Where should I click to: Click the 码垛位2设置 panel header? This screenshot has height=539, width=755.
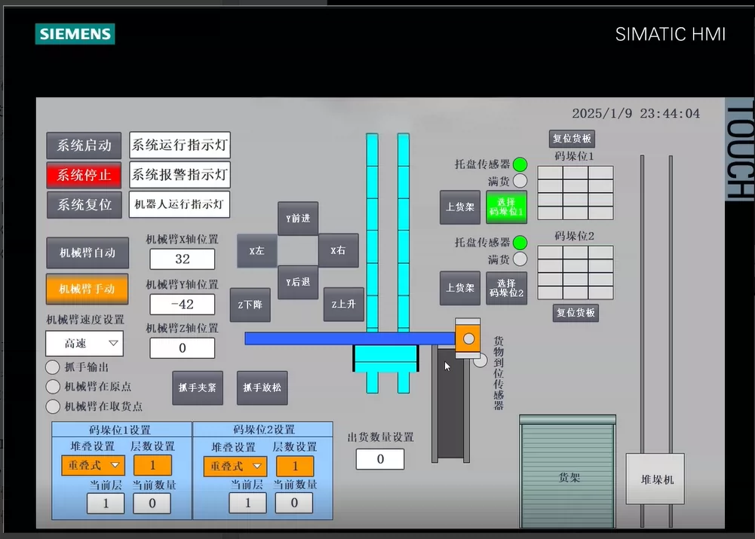(x=263, y=429)
